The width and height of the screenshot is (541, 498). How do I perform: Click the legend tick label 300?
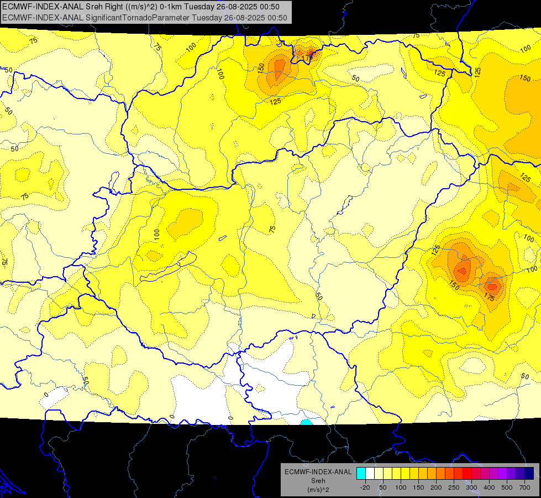click(472, 487)
